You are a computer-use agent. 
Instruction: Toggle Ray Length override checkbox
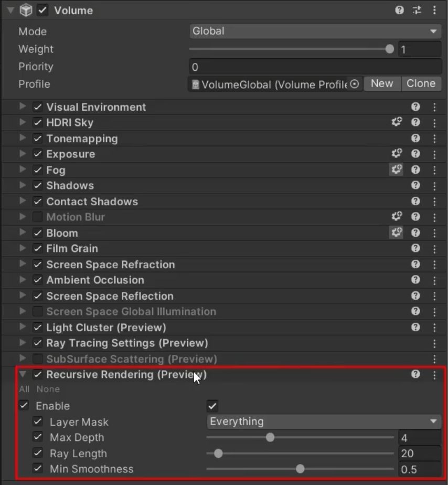[x=38, y=453]
